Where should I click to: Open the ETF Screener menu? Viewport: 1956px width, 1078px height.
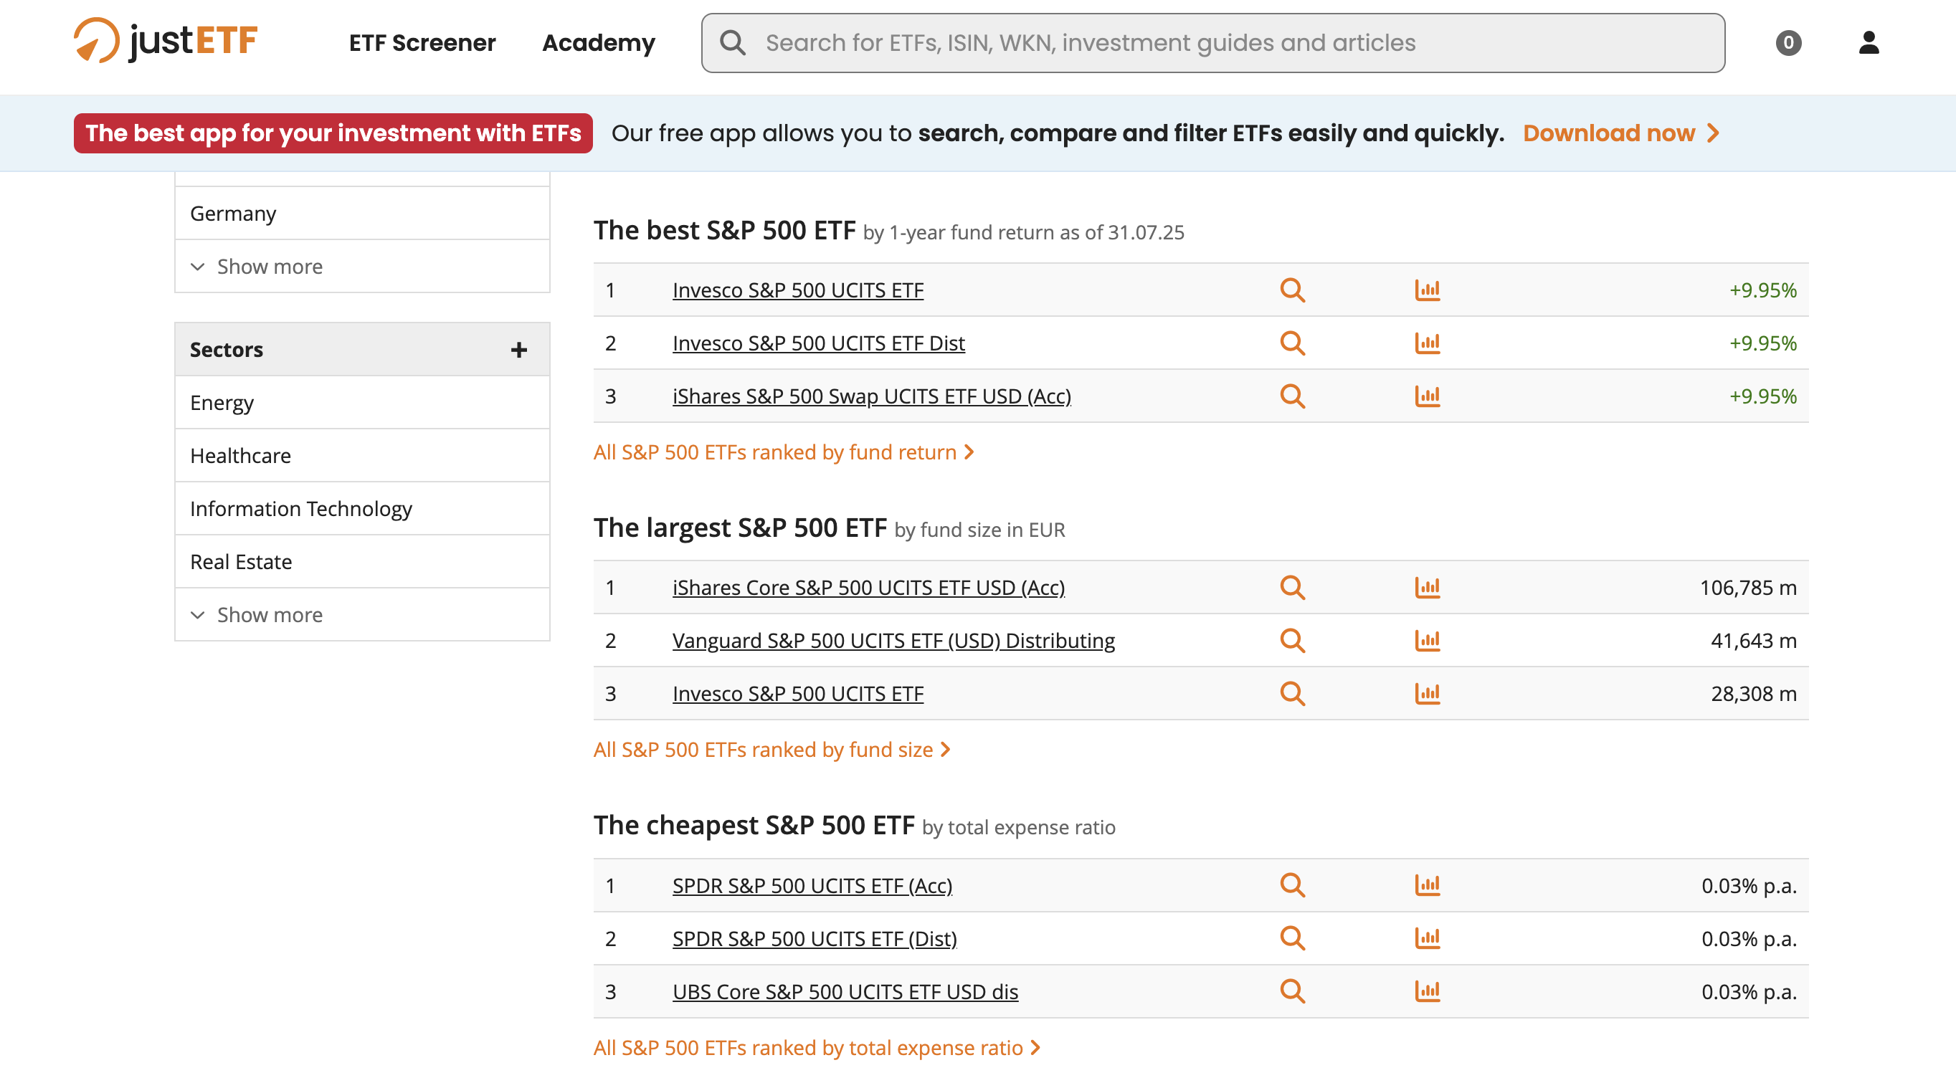coord(422,42)
